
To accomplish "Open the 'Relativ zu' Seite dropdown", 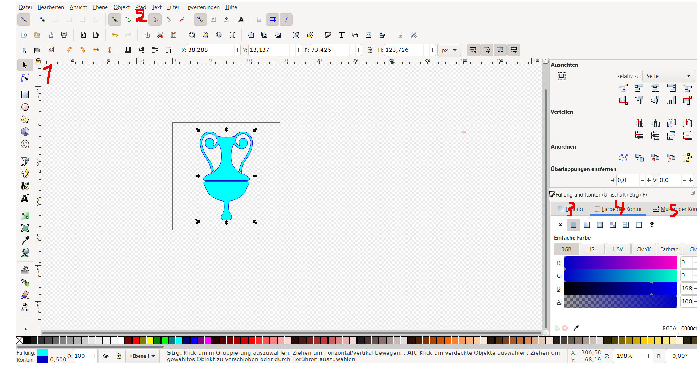I will click(668, 76).
